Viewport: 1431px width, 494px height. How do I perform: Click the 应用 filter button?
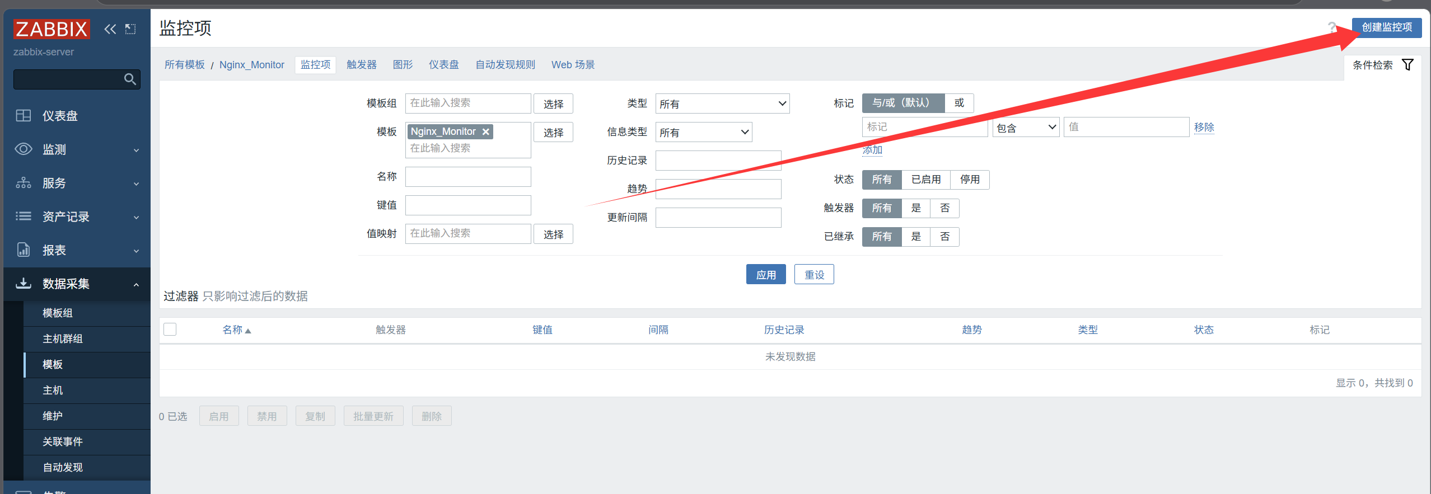(x=766, y=275)
